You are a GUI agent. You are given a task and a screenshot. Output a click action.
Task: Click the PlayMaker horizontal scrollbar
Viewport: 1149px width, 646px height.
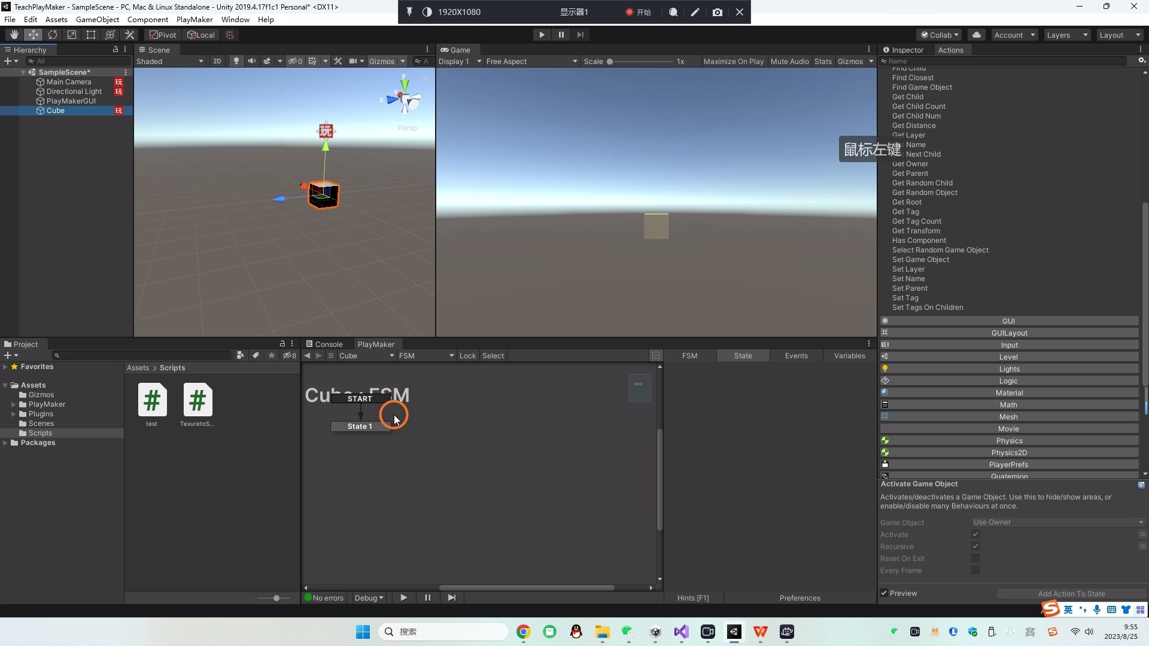click(x=527, y=587)
